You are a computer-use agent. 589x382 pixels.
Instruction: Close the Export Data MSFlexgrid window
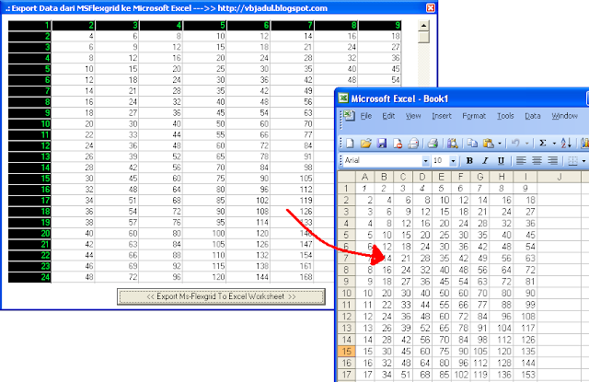point(431,8)
